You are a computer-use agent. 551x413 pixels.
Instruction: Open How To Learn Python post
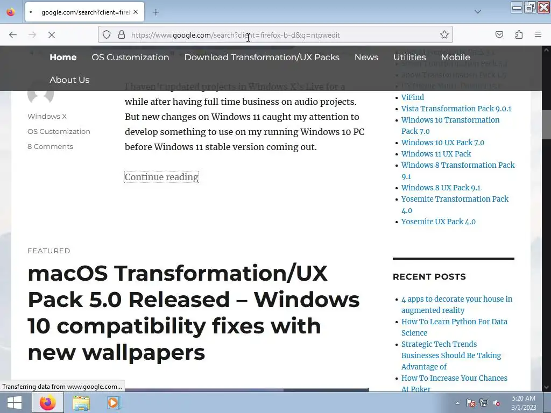(x=454, y=327)
